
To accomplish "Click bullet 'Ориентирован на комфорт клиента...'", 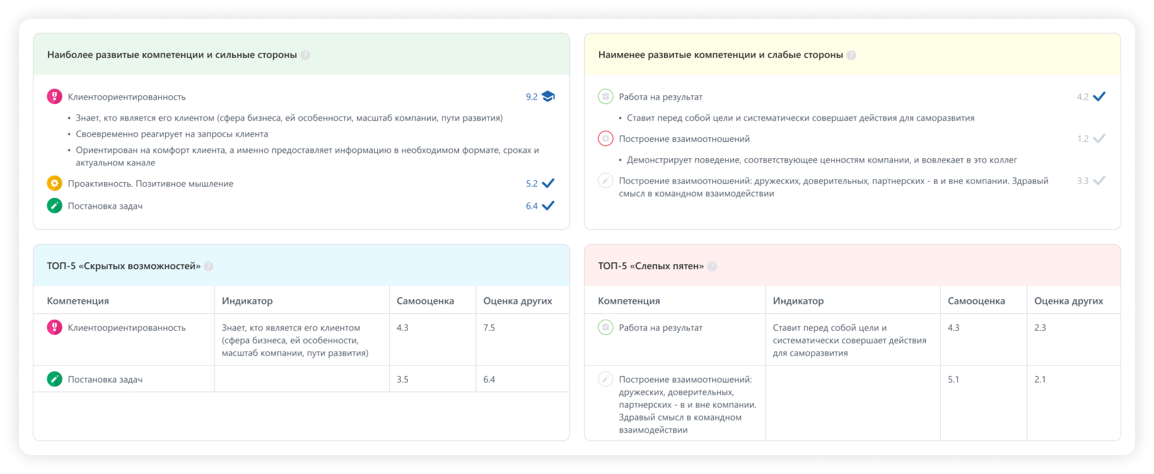I will (x=308, y=156).
